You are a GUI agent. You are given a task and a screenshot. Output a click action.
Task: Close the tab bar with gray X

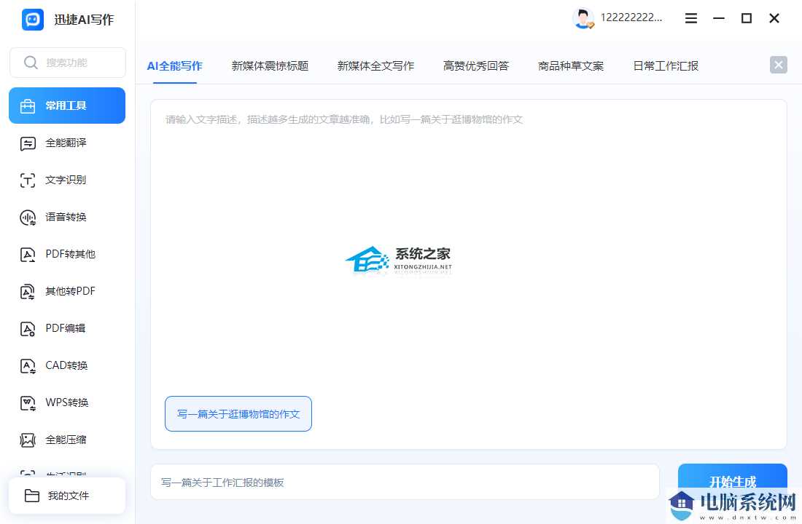pyautogui.click(x=779, y=65)
